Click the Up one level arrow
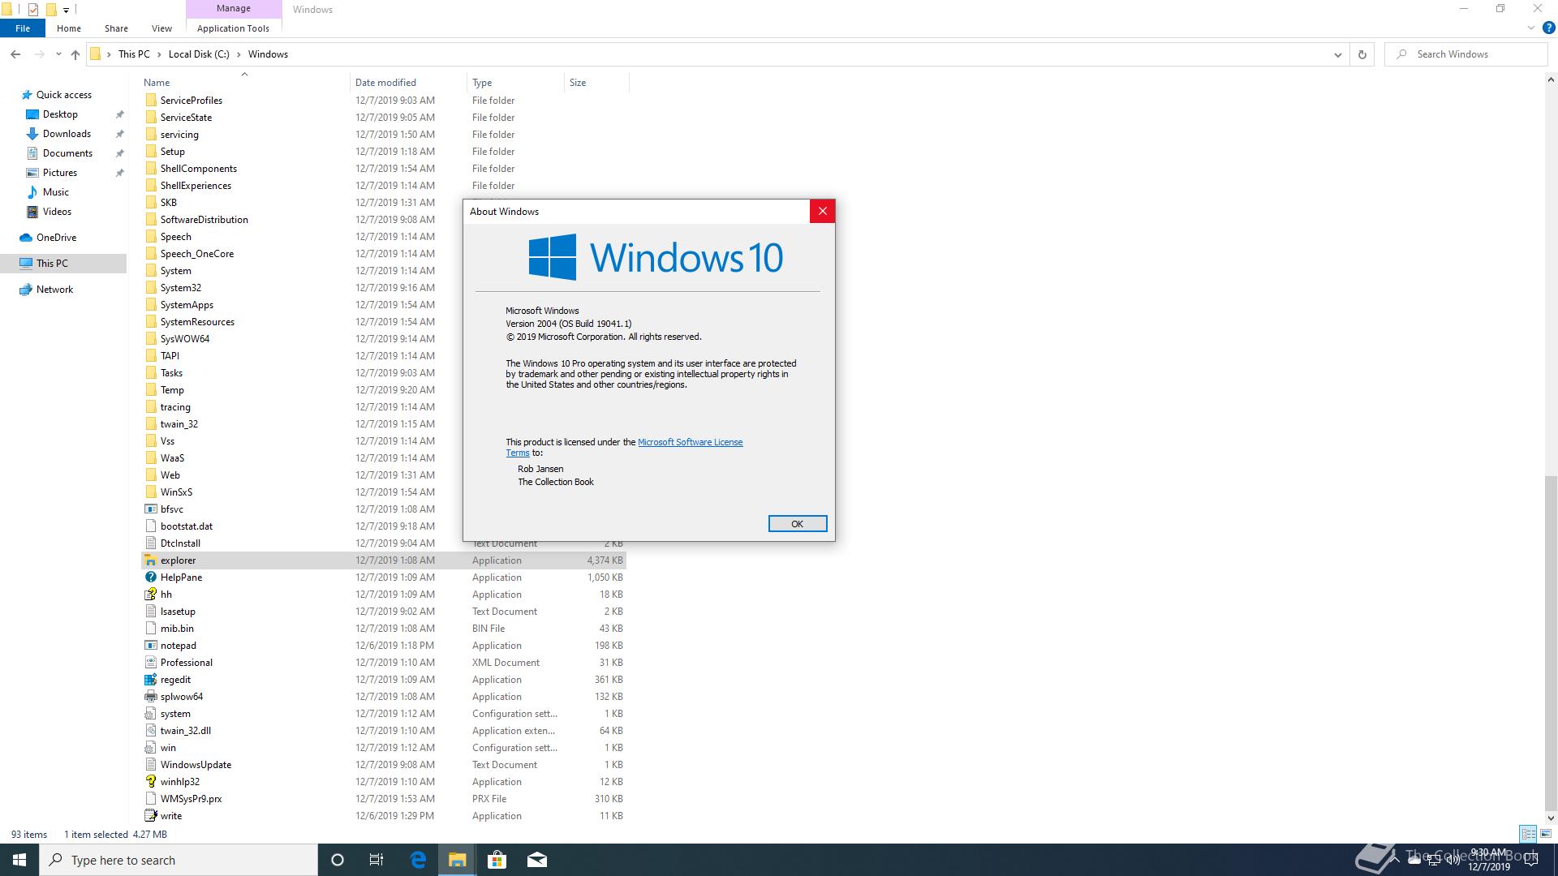1558x876 pixels. 75,54
